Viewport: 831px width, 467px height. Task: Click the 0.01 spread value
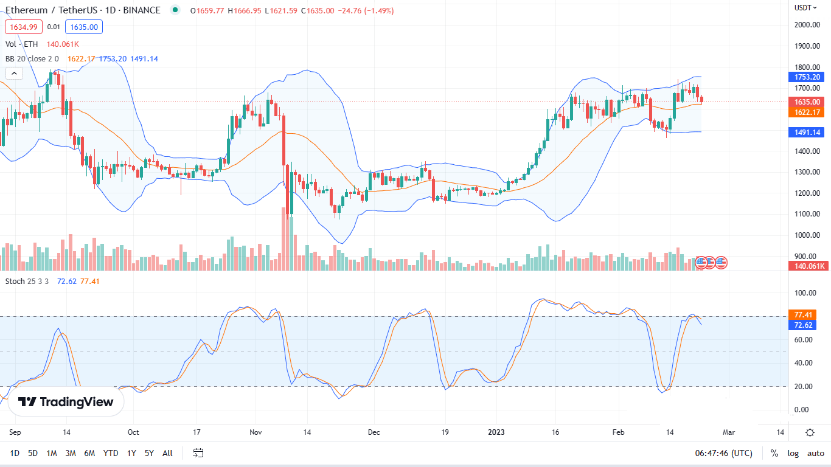[x=54, y=26]
